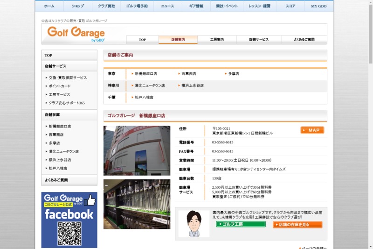Switch to the TOP tab beside the logo
Image resolution: width=373 pixels, height=249 pixels.
[x=142, y=40]
